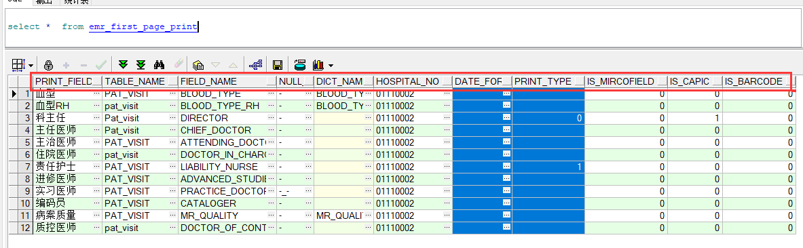Click the TABLE_NAME column sort box
This screenshot has height=248, width=803.
coord(172,82)
